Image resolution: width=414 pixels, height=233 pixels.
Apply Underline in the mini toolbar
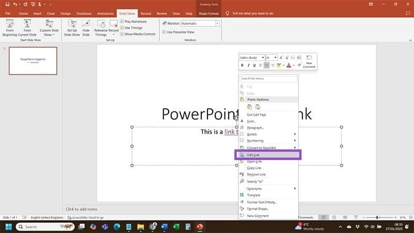(254, 65)
